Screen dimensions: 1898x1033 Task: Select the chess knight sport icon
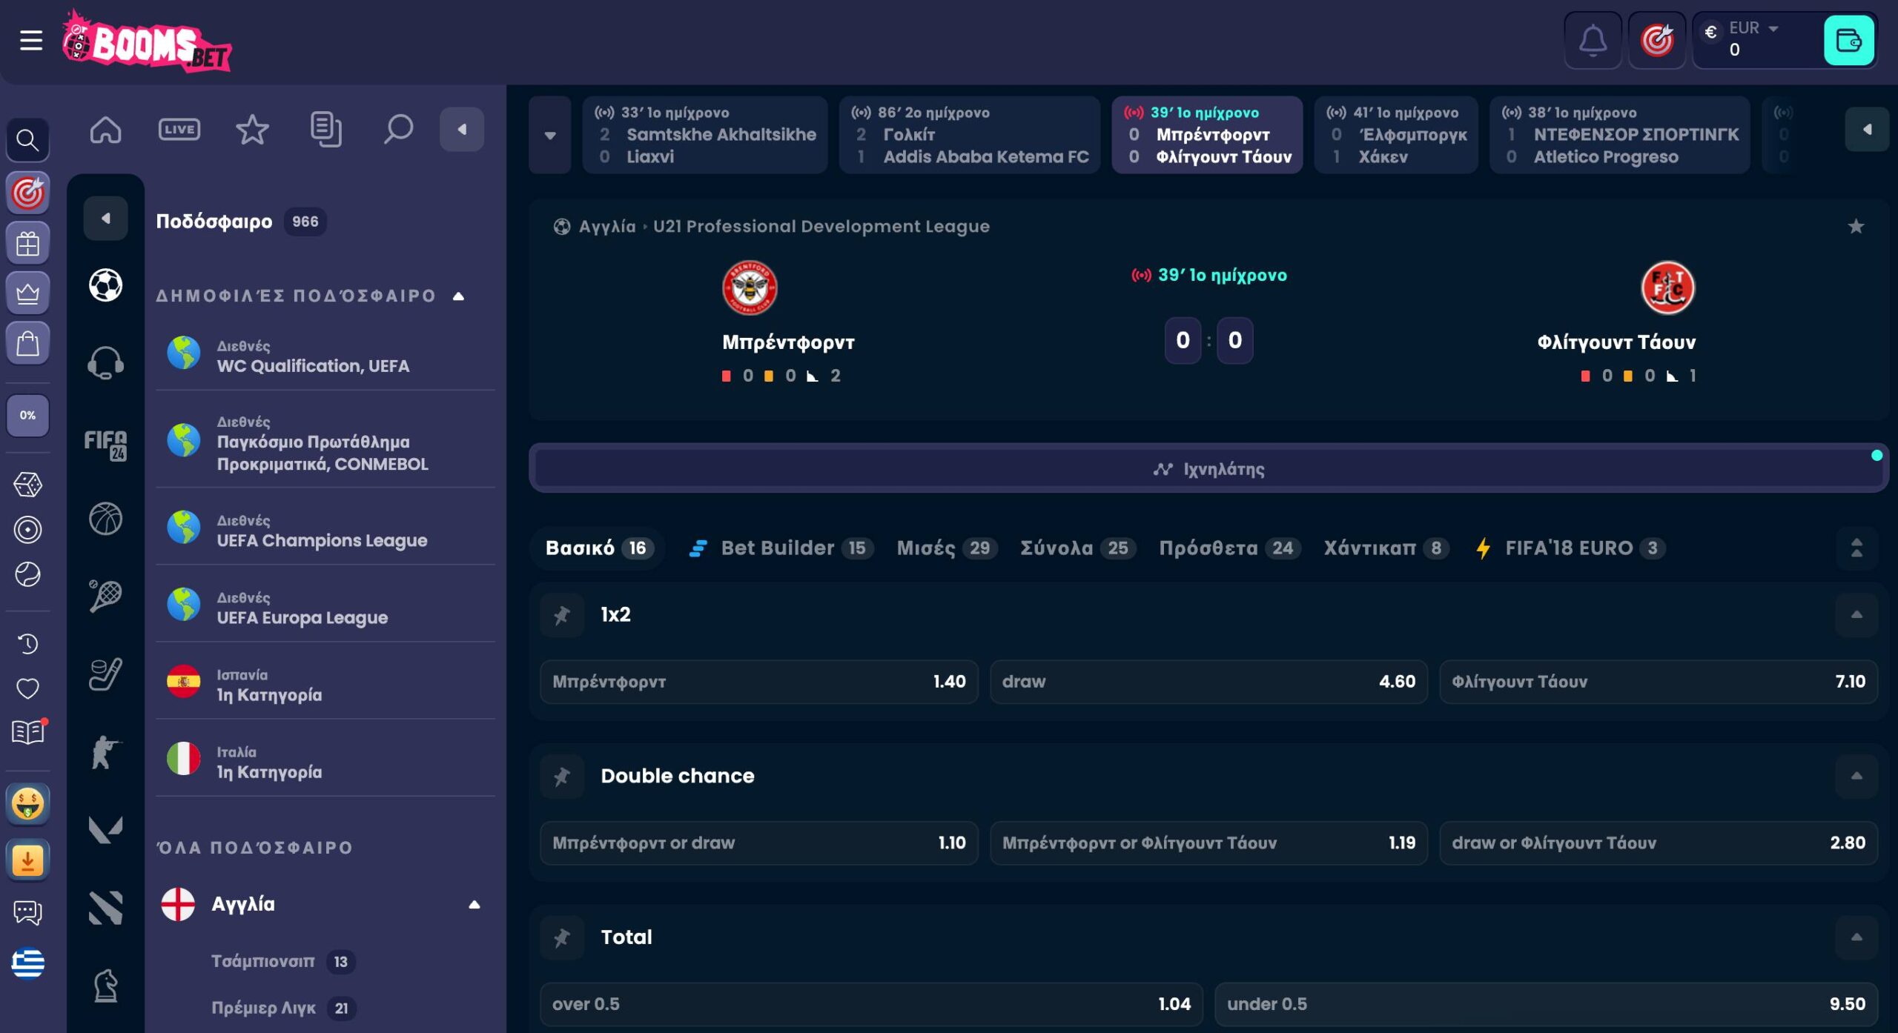pyautogui.click(x=105, y=986)
